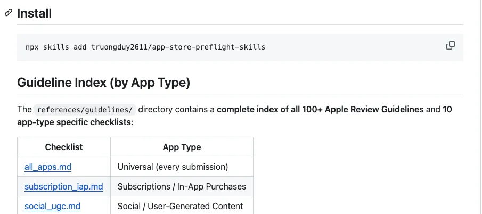This screenshot has width=482, height=214.
Task: Click the Guideline Index (by App Type) heading
Action: coord(104,83)
